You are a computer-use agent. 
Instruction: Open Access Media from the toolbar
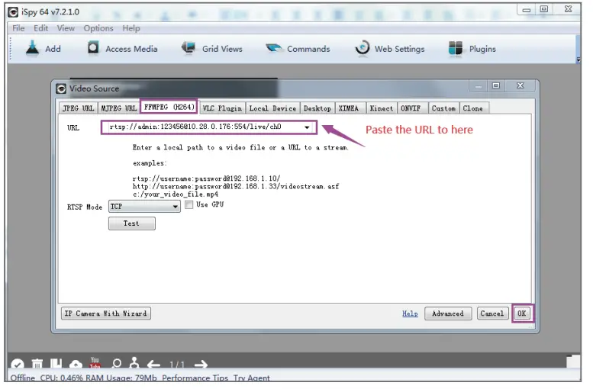tap(123, 48)
